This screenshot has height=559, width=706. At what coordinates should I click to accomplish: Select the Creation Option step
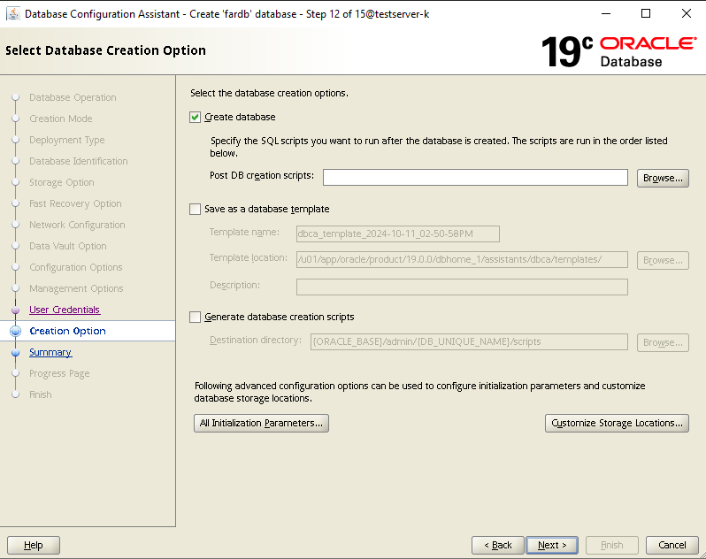click(x=67, y=331)
